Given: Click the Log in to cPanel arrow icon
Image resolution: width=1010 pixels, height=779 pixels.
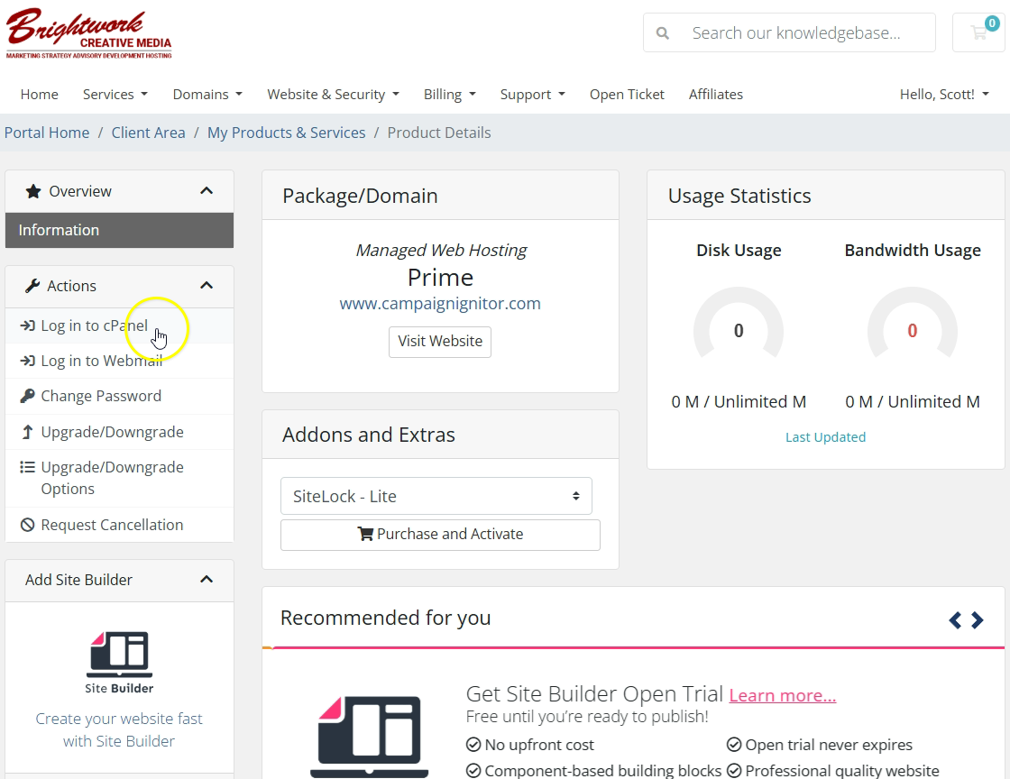Looking at the screenshot, I should (28, 325).
